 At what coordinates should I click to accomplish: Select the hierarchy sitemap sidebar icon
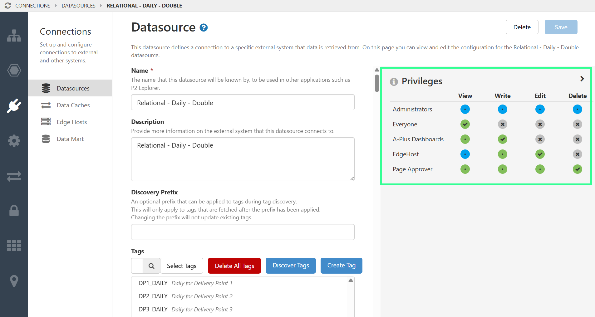pyautogui.click(x=14, y=36)
